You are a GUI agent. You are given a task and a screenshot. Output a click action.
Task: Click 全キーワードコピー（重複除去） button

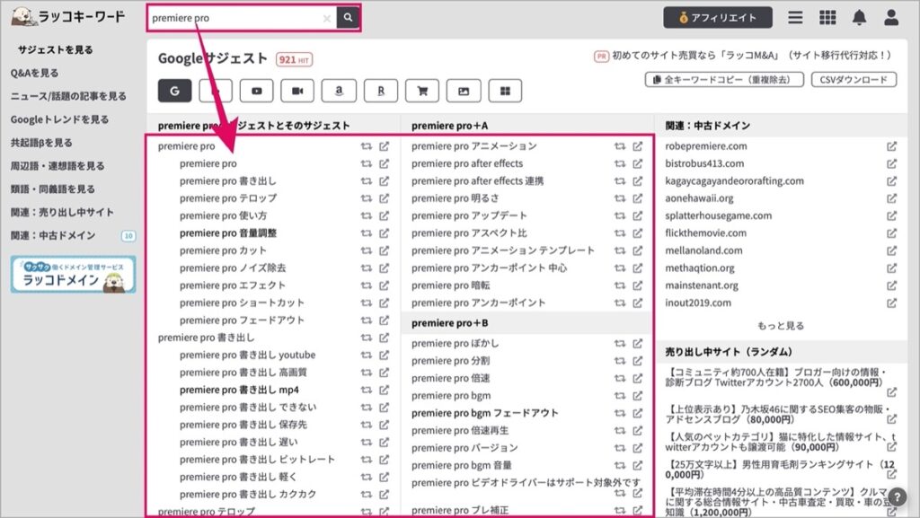724,80
